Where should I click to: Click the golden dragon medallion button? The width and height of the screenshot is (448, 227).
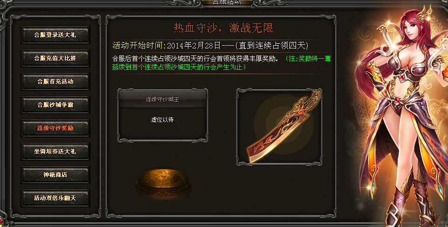point(163,182)
